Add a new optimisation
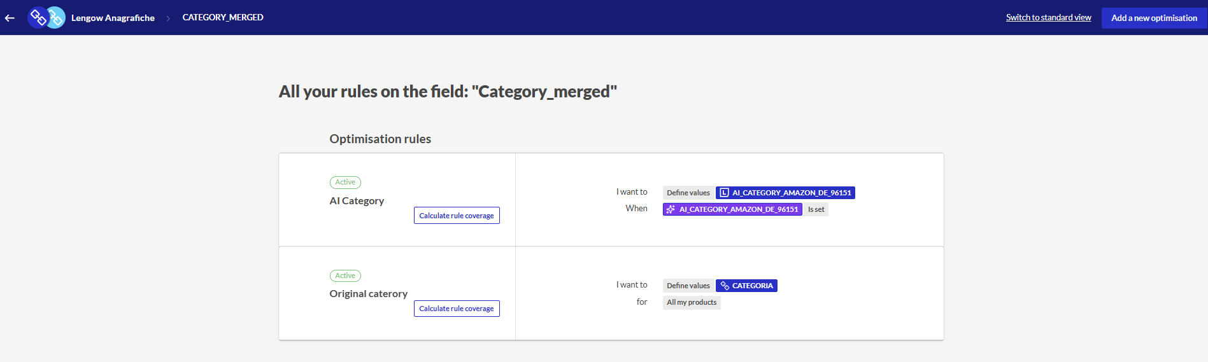This screenshot has height=362, width=1208. 1154,18
